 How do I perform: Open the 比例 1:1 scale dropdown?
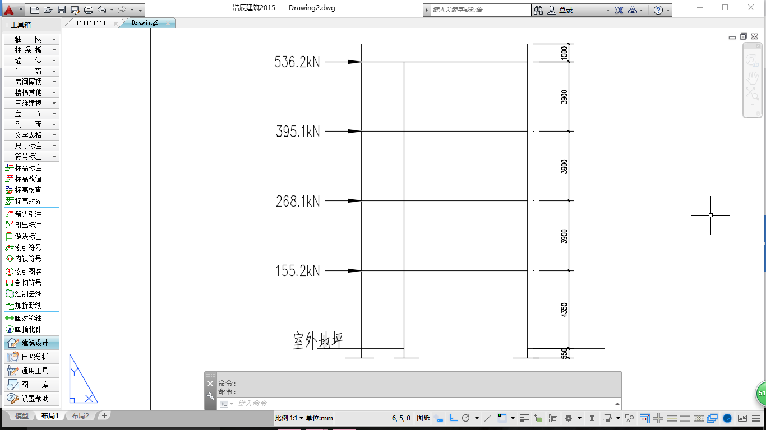pos(289,418)
